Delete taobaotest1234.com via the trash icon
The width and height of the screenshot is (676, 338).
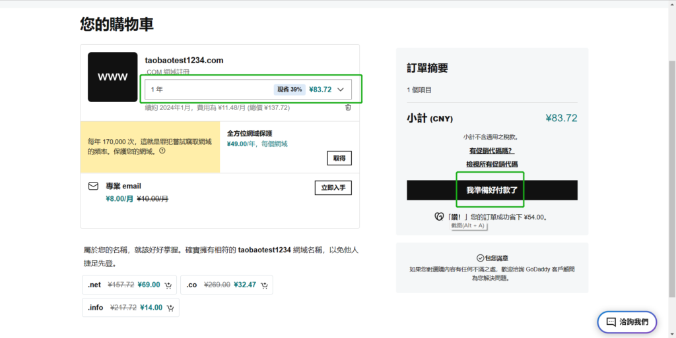348,107
